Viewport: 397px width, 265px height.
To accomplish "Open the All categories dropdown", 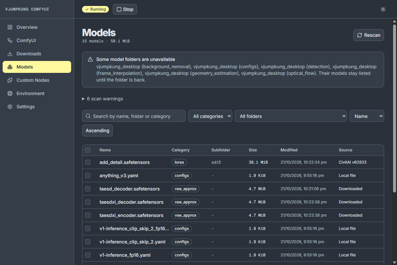I will [x=210, y=116].
